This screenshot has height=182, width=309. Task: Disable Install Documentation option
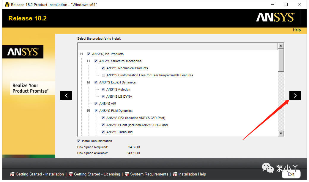tap(79, 141)
